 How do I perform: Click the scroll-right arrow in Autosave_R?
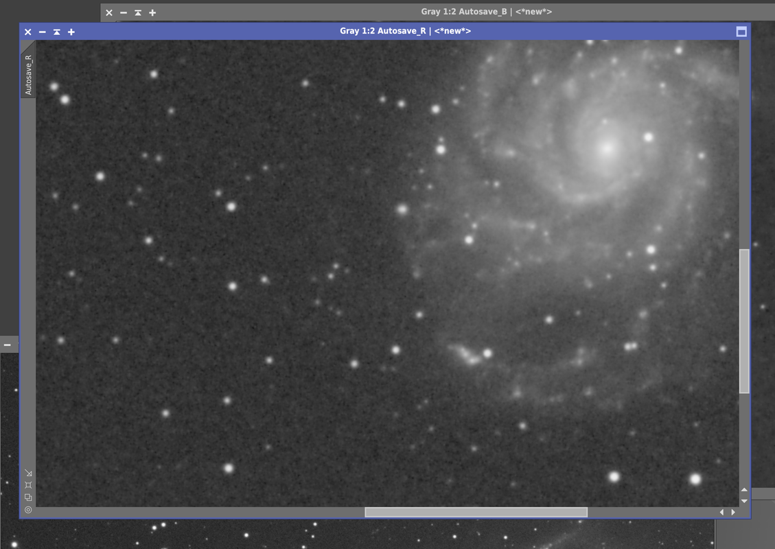[733, 513]
